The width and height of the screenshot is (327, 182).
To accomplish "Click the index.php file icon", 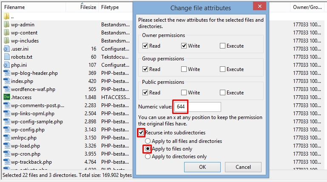I will 7,81.
